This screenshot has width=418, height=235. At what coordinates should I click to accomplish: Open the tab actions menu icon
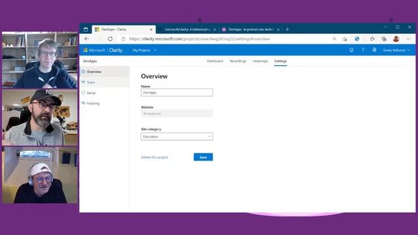86,29
